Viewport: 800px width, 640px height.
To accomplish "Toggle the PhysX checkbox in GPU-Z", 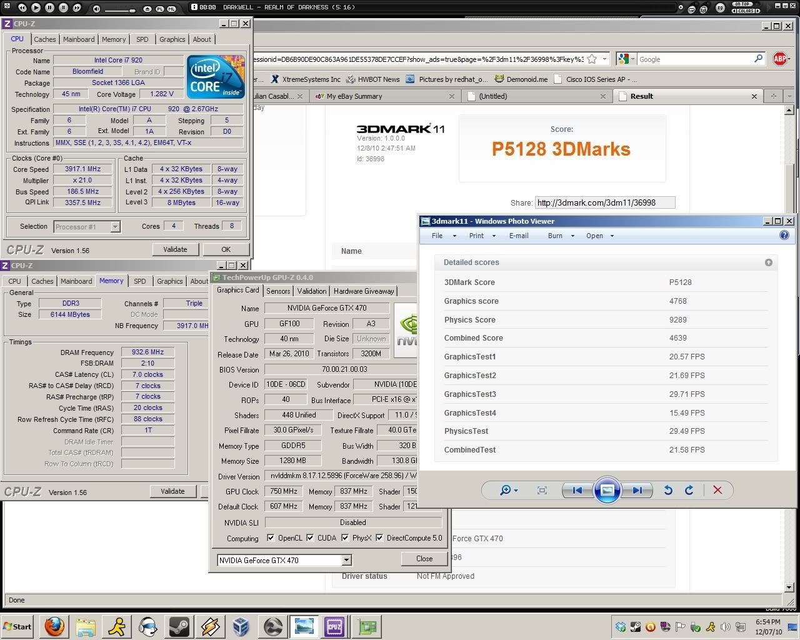I will pyautogui.click(x=345, y=538).
